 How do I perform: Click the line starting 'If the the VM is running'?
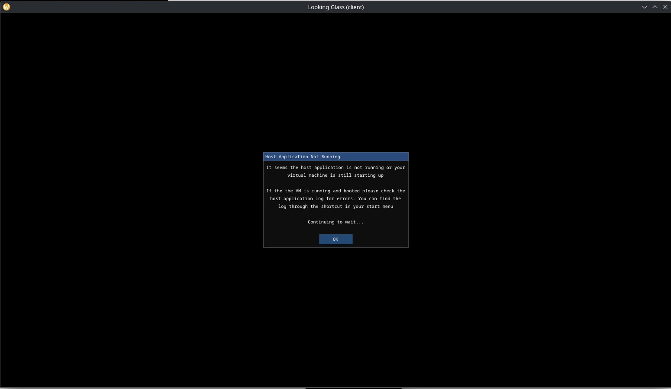pos(335,191)
